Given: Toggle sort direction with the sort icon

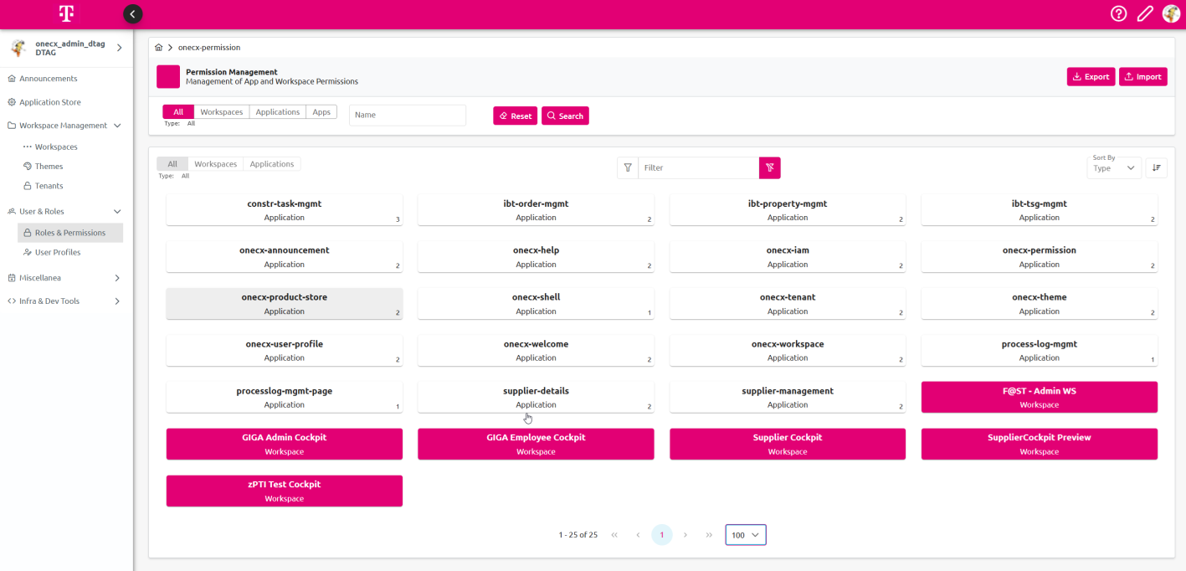Looking at the screenshot, I should pyautogui.click(x=1157, y=167).
